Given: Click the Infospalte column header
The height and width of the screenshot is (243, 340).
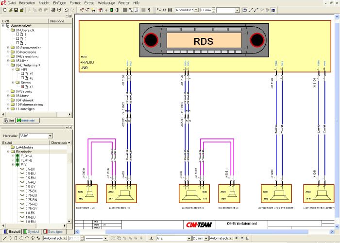Looking at the screenshot, I should [x=57, y=21].
